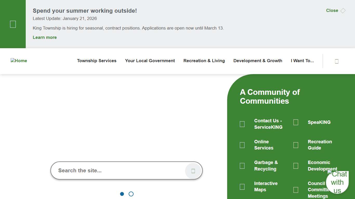Expand the Your Local Government menu

(x=150, y=61)
